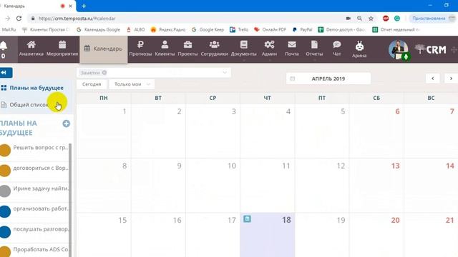The height and width of the screenshot is (257, 458).
Task: Click gray marker beside Ирине задачу
Action: (x=5, y=191)
